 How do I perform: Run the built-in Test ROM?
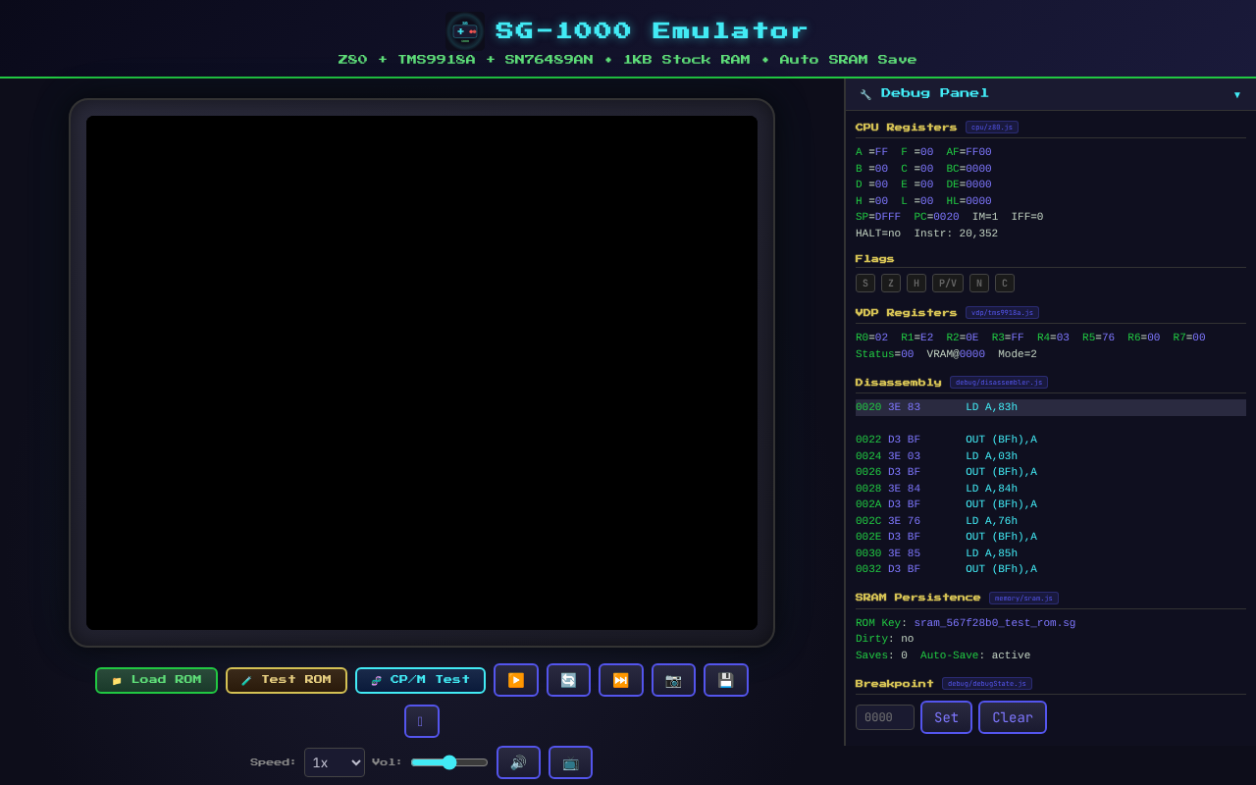click(287, 680)
